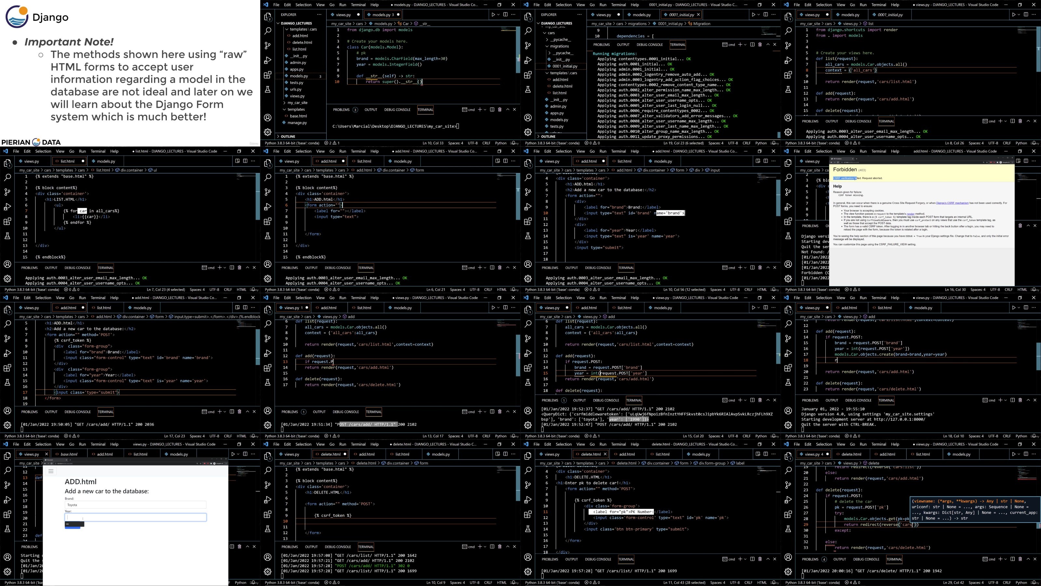The height and width of the screenshot is (586, 1041).
Task: Toggle maximized panel chevron in list.html titled window
Action: click(247, 267)
